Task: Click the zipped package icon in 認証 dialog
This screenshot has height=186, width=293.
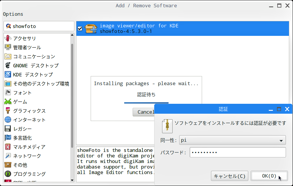Action: point(167,126)
